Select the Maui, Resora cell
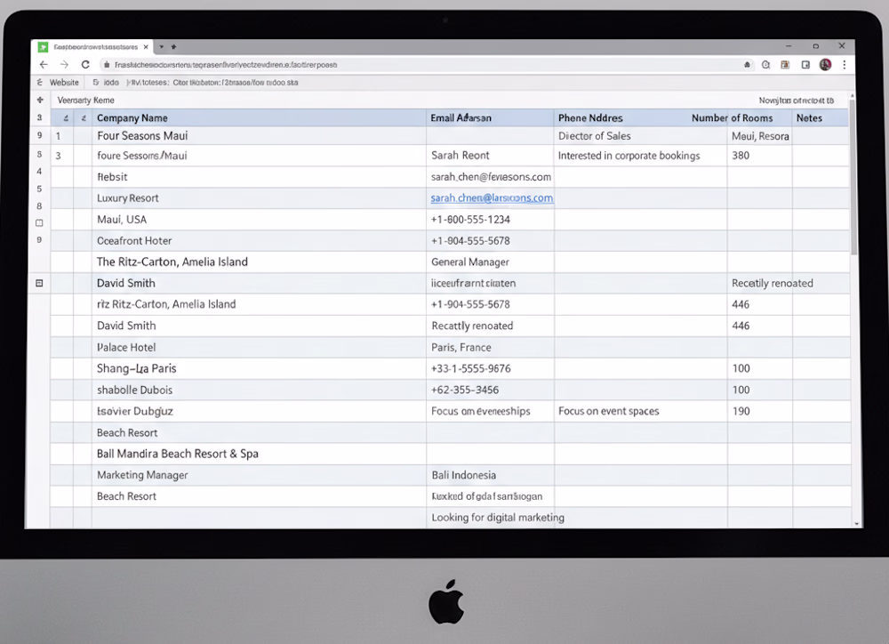The width and height of the screenshot is (889, 644). coord(759,136)
